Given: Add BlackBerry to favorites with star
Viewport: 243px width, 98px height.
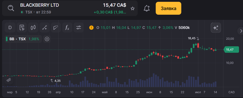Looking at the screenshot, I should 132,9.
